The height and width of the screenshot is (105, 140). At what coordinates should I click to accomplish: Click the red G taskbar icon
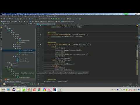(x=34, y=90)
